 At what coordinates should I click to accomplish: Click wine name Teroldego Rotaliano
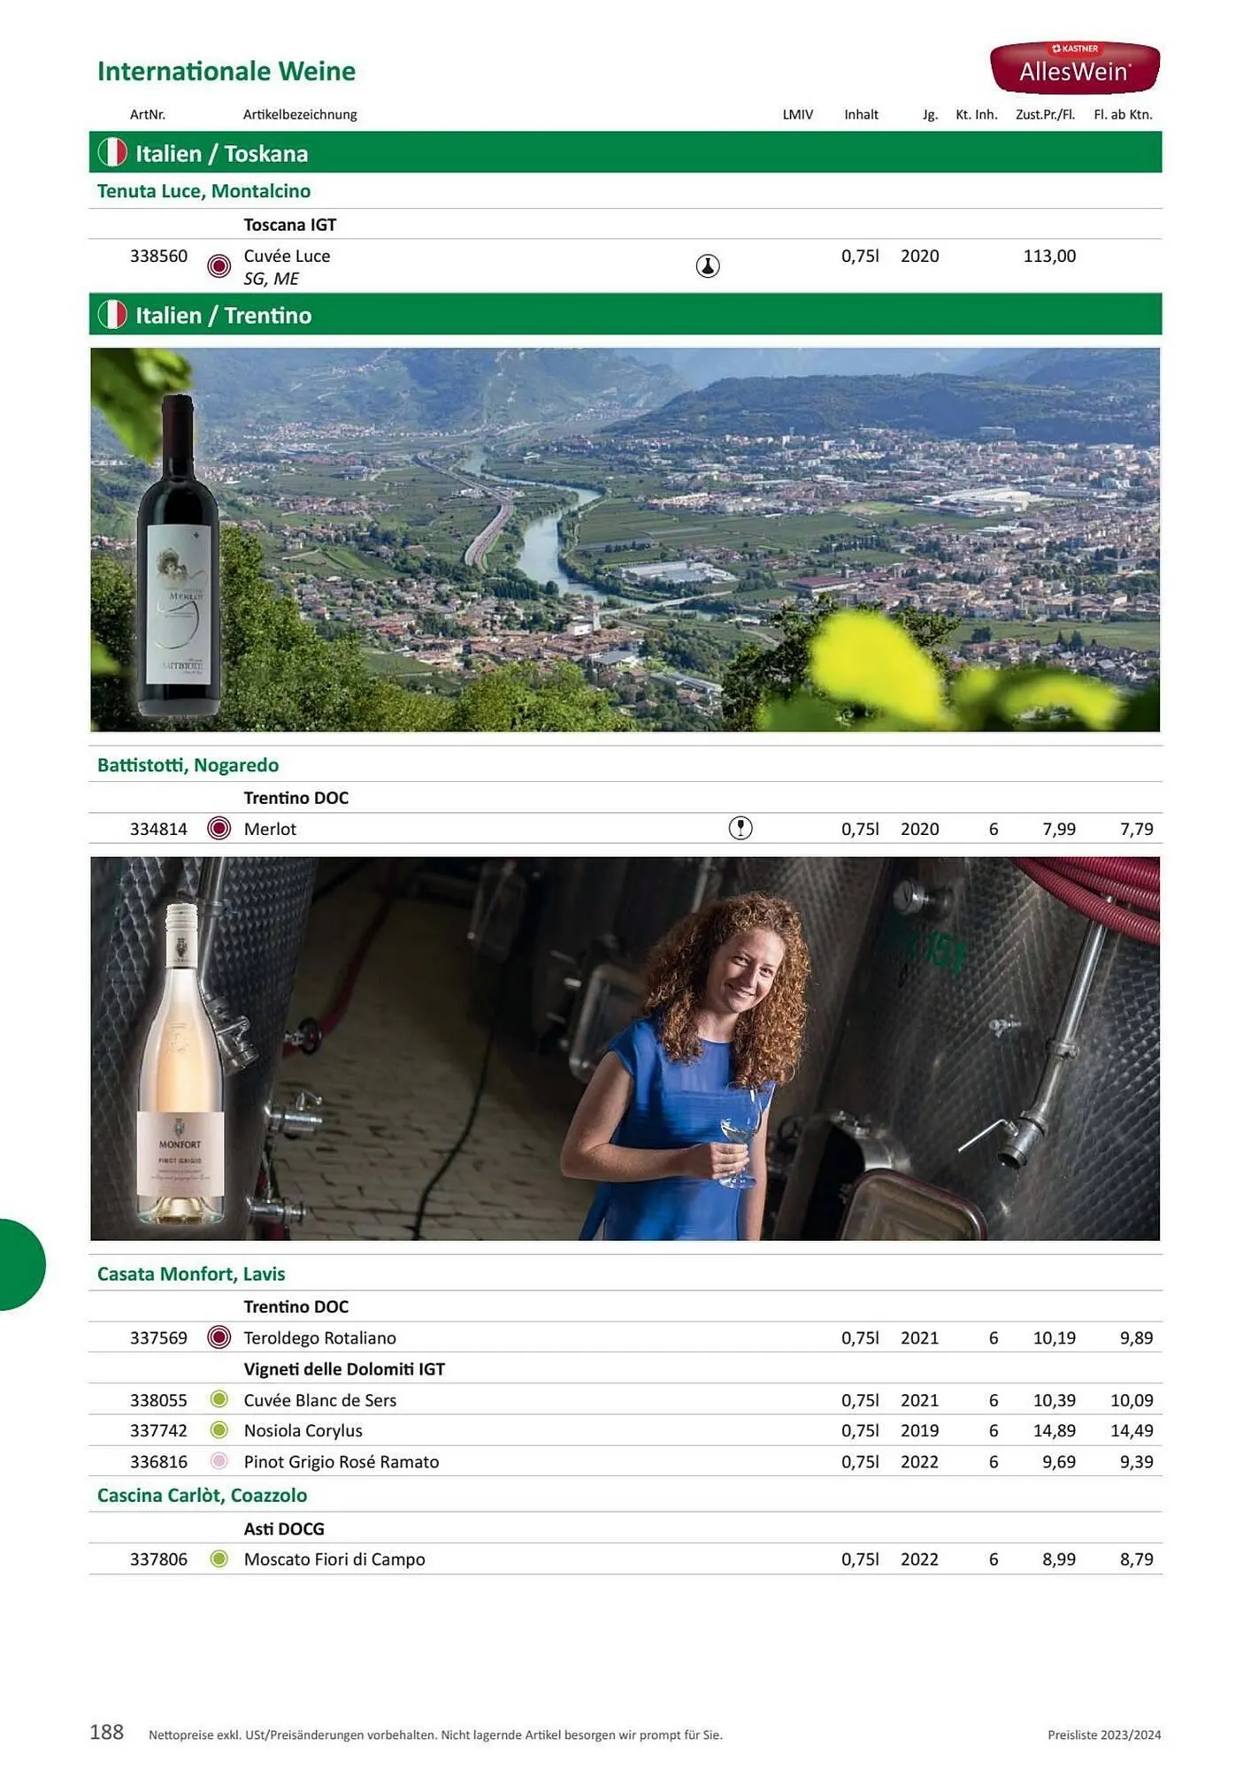point(320,1337)
